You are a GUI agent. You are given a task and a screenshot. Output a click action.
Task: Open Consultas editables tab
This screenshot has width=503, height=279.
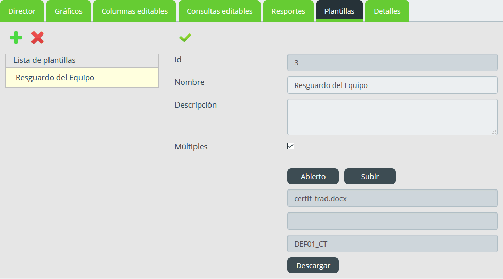220,11
